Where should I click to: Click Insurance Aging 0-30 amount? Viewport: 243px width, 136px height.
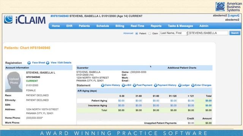[x=121, y=105]
